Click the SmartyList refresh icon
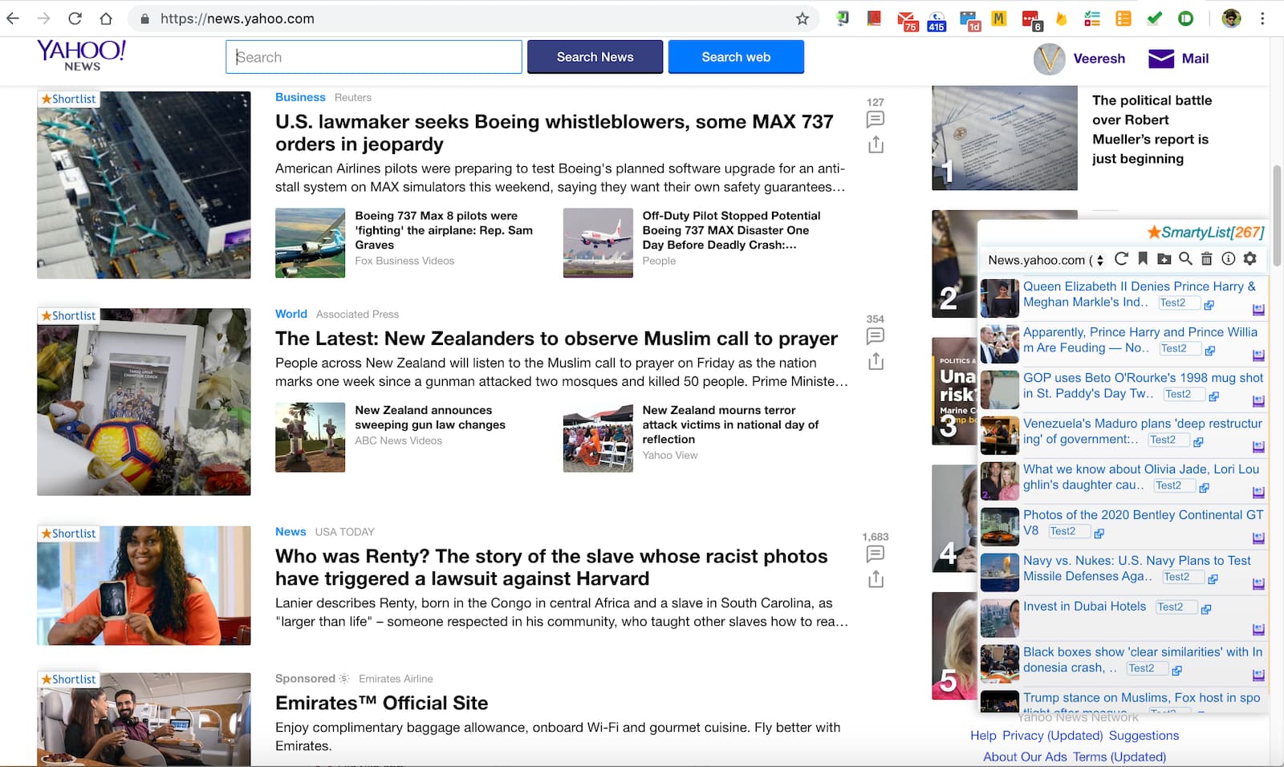The height and width of the screenshot is (767, 1284). (x=1121, y=258)
